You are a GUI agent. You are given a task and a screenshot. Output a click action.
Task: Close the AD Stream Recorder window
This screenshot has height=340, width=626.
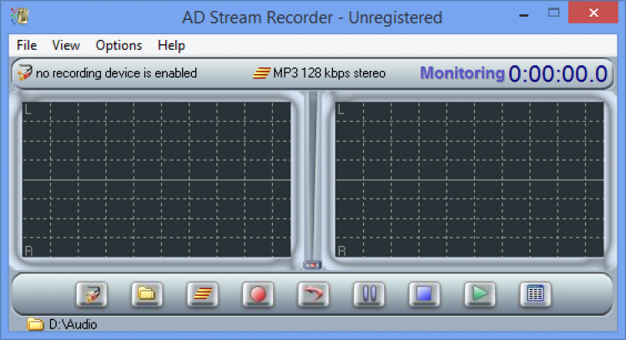pos(593,12)
